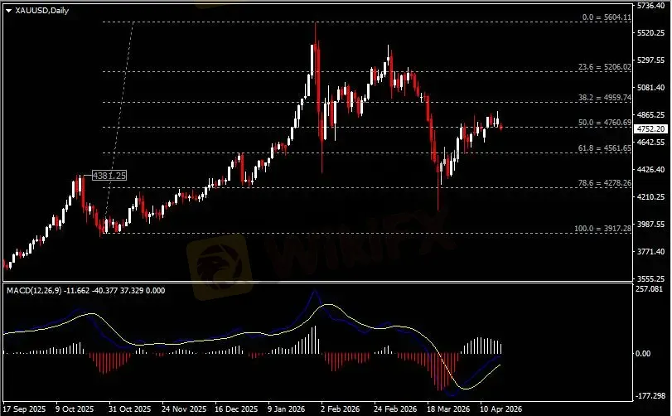Click the 5520.25 price axis value

[x=651, y=33]
